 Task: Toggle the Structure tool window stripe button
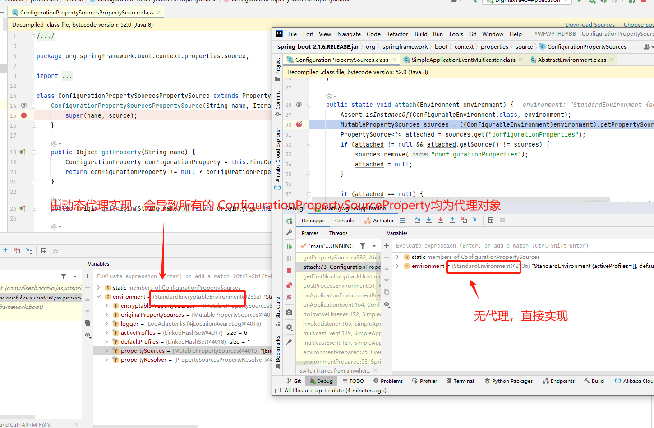point(277,311)
